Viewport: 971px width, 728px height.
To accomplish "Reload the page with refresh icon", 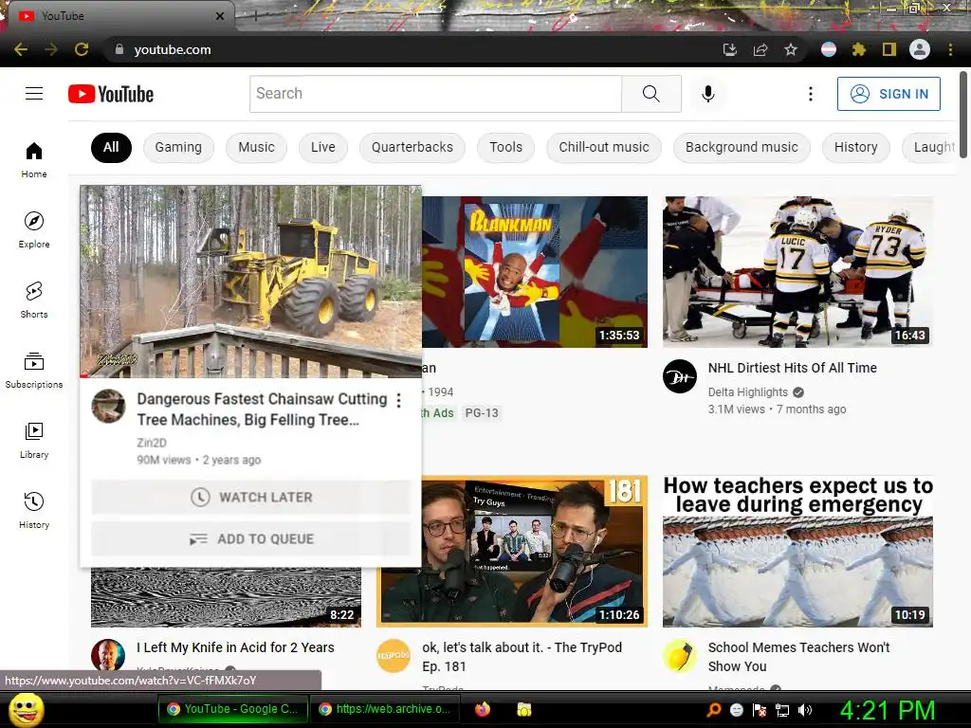I will (x=82, y=49).
